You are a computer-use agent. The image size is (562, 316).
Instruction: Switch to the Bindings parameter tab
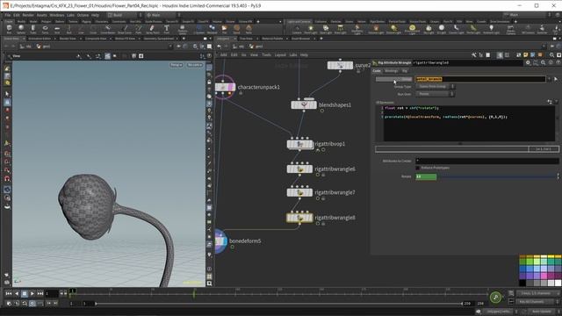391,71
